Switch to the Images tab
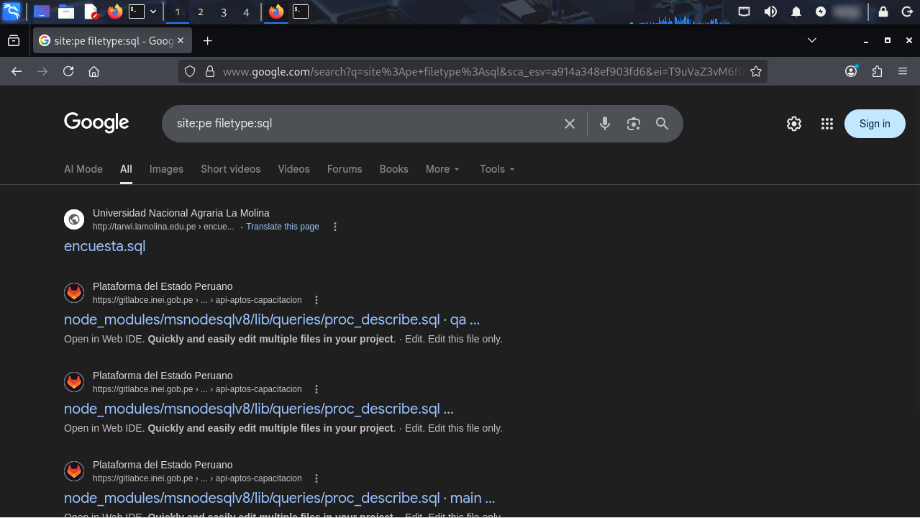The height and width of the screenshot is (518, 920). tap(166, 169)
